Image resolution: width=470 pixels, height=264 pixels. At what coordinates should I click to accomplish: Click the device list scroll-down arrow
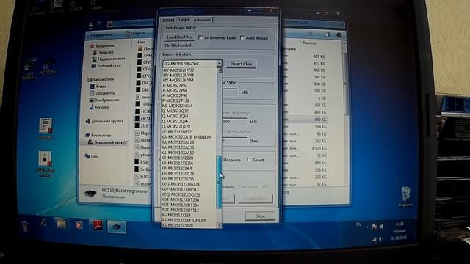220,225
